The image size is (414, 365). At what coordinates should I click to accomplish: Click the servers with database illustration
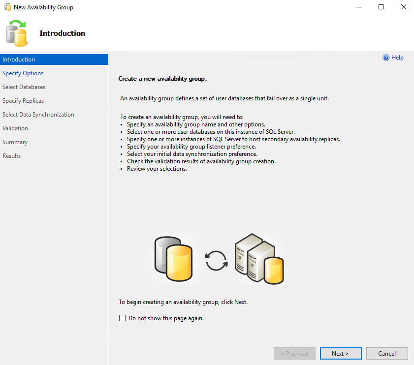coord(259,259)
